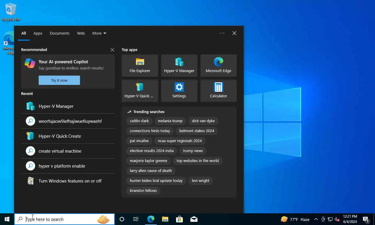Select the Microsoft Edge desktop shortcut
The height and width of the screenshot is (225, 375).
pos(9,43)
